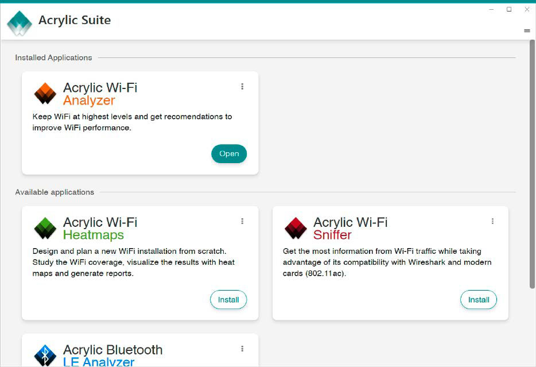Maximize the Acrylic Suite window

coord(509,10)
